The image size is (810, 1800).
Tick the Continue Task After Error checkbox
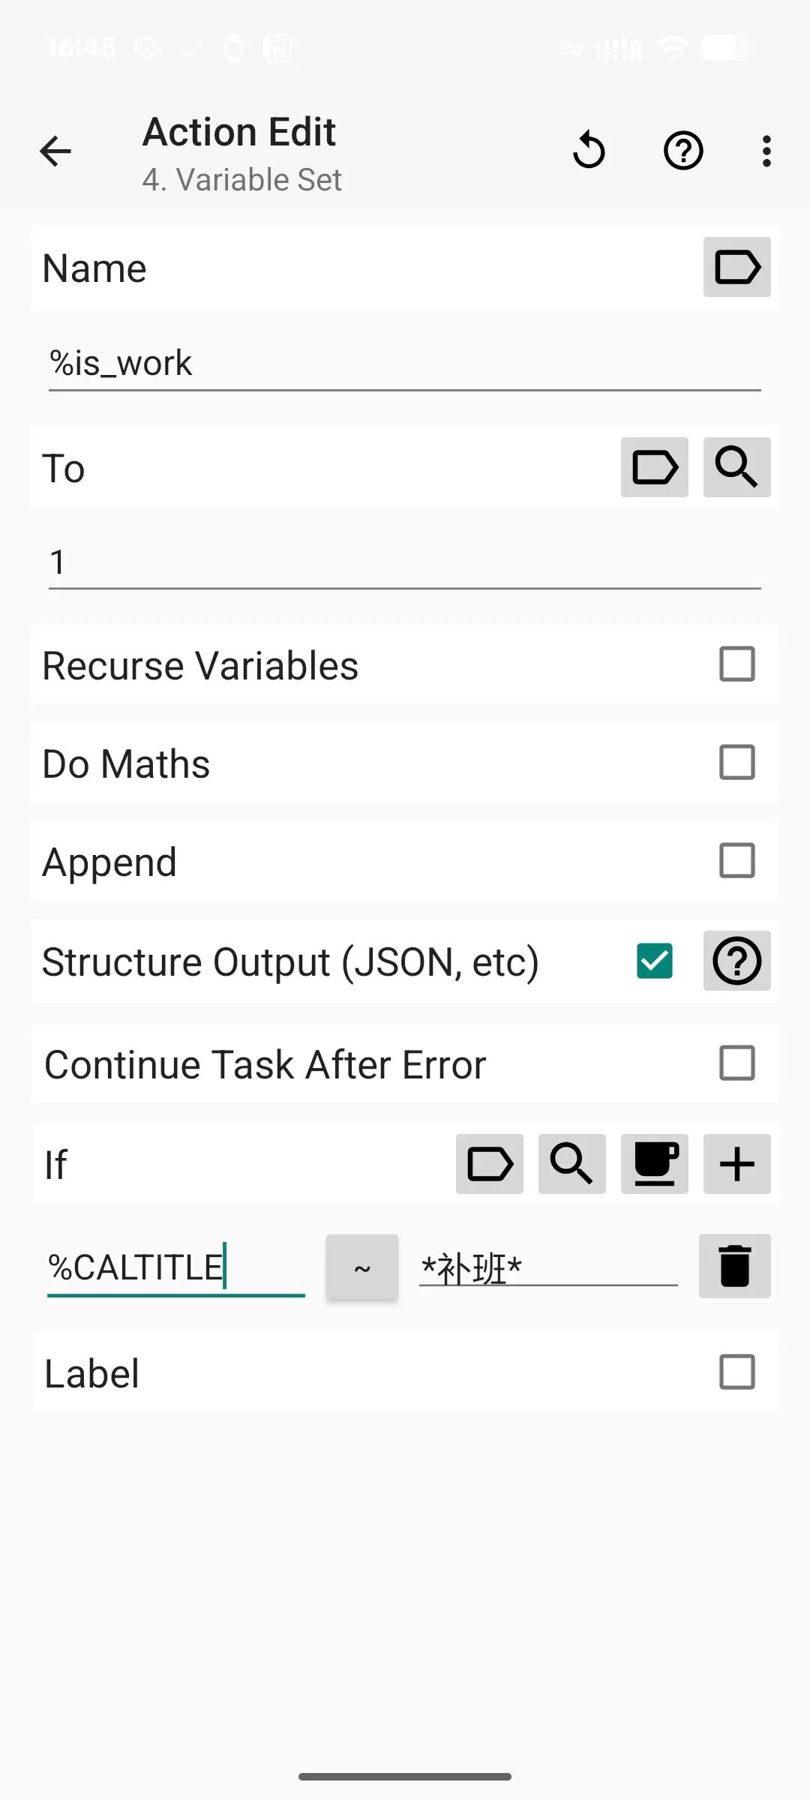736,1063
